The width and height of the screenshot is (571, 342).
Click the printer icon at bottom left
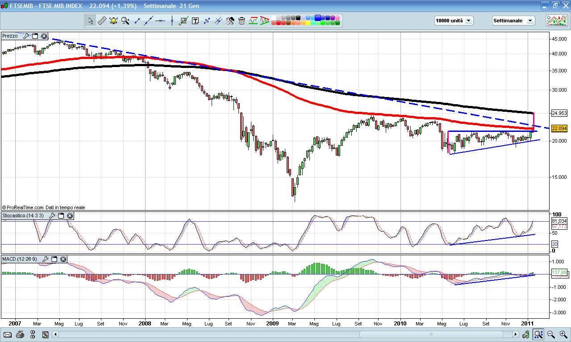pos(20,334)
